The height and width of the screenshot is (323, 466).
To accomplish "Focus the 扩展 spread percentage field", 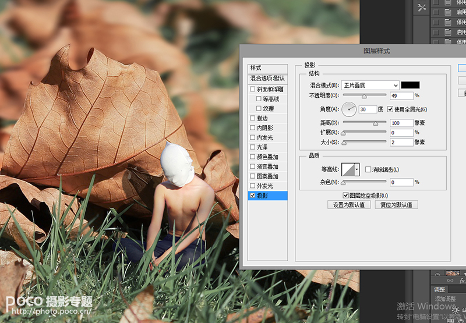I will (401, 133).
